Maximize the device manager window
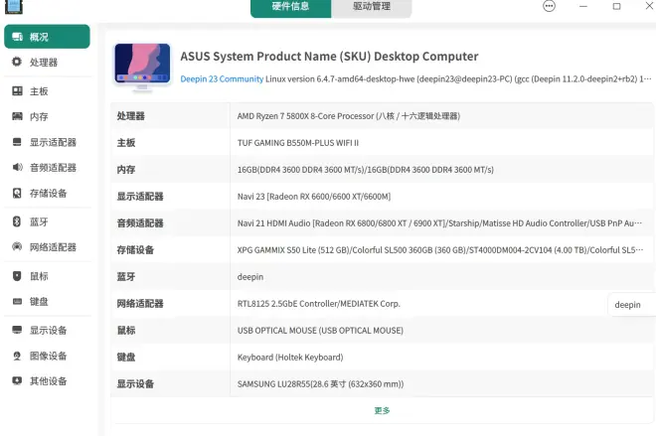 [616, 6]
